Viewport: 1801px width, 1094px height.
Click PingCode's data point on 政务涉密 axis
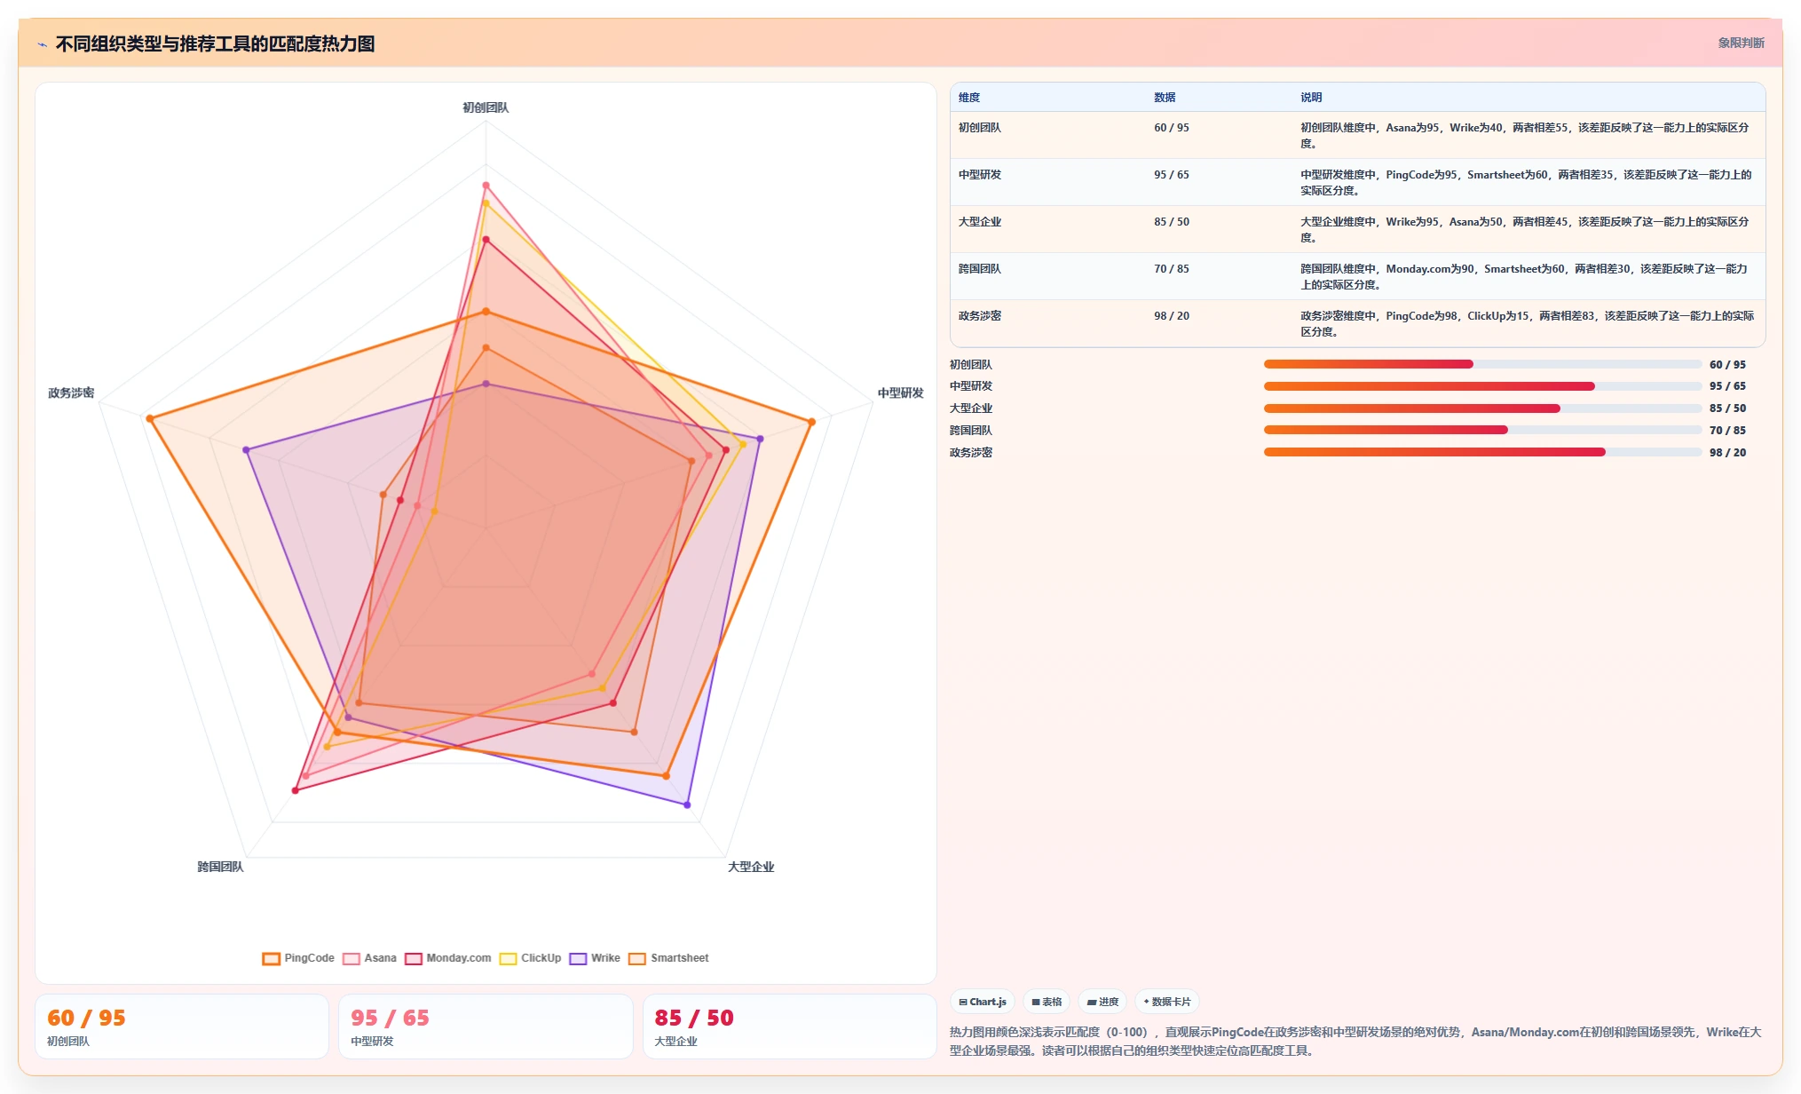point(150,418)
